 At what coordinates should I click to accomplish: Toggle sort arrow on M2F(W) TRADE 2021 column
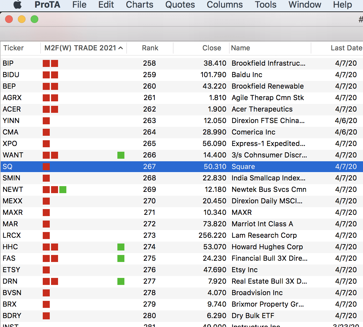pos(121,48)
